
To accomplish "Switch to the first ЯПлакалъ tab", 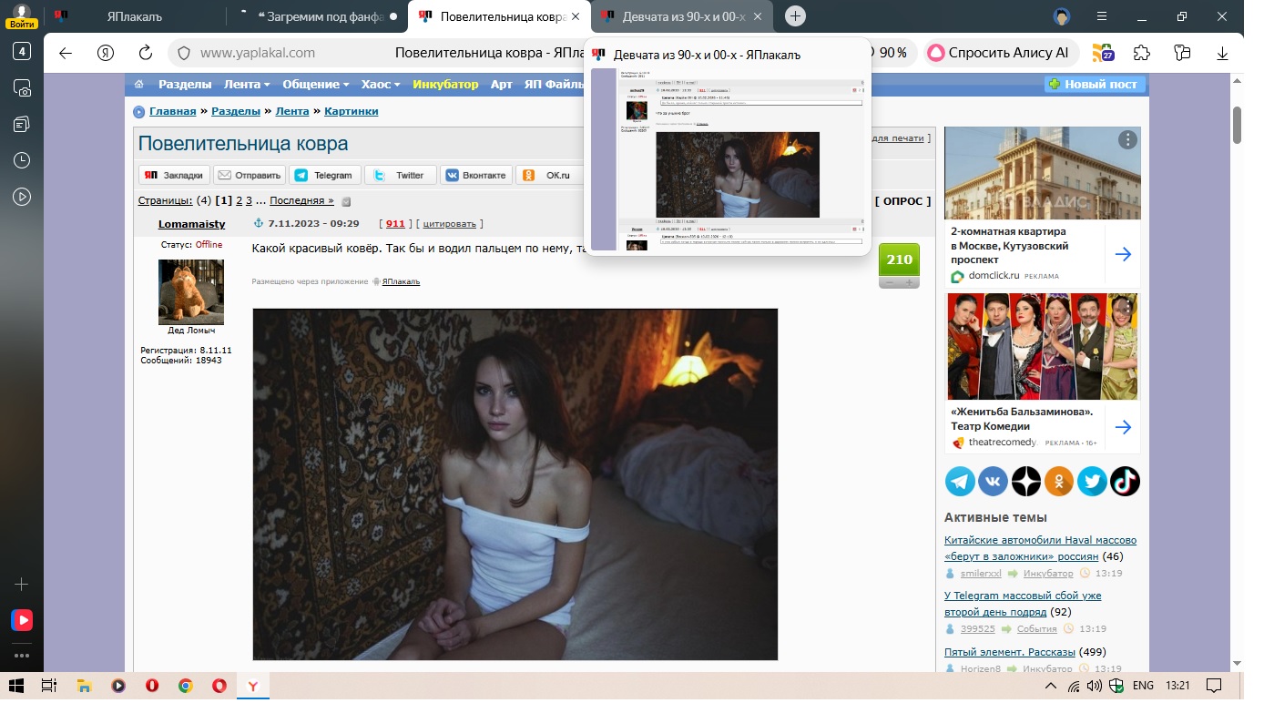I will [135, 16].
